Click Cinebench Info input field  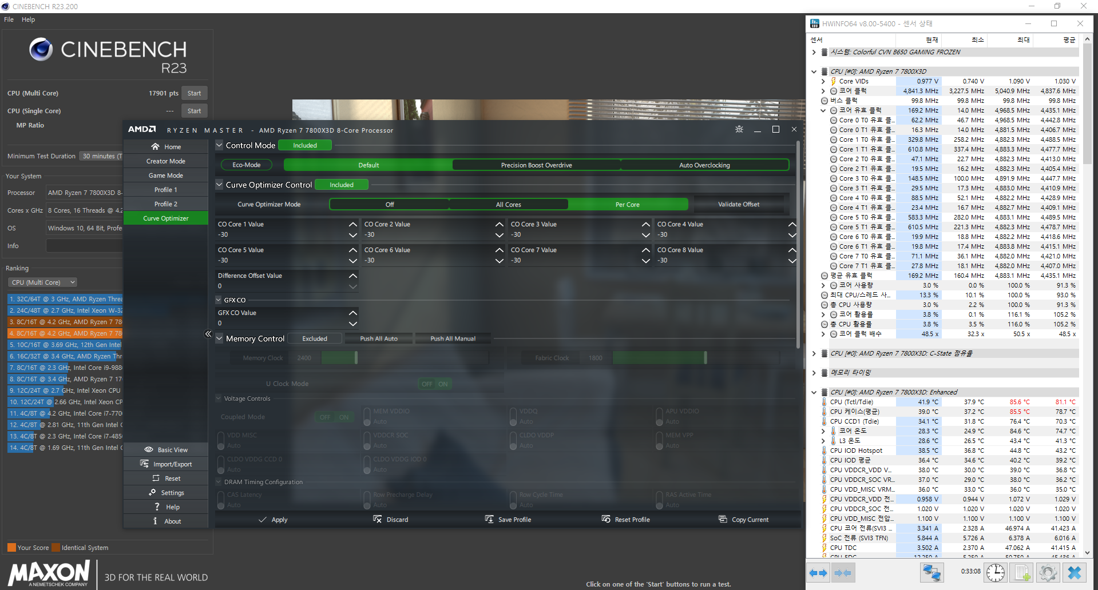click(85, 246)
